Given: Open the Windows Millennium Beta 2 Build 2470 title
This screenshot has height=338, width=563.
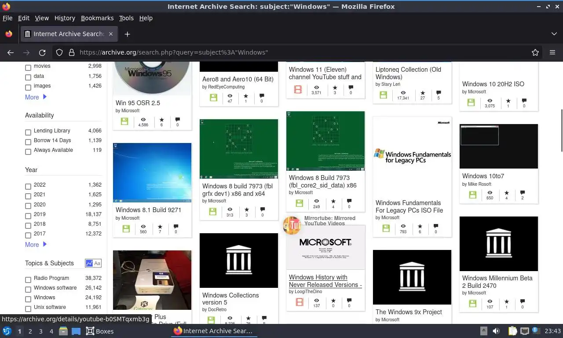Looking at the screenshot, I should tap(497, 282).
